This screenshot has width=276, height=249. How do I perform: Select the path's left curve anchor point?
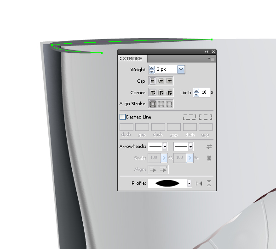click(52, 45)
